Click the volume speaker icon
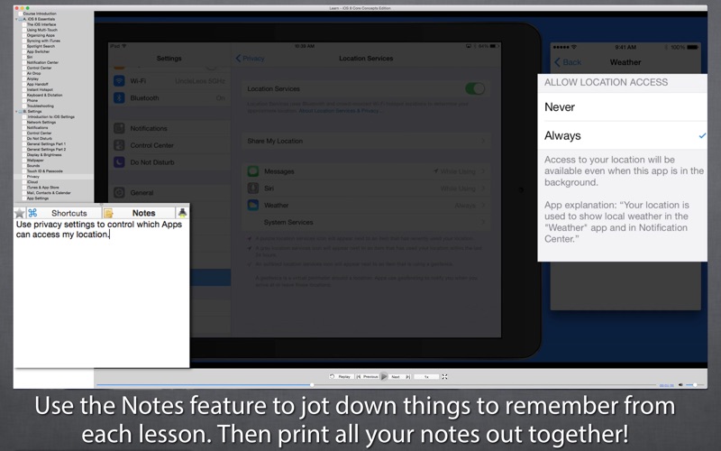Screen dimensions: 721x451 point(681,385)
